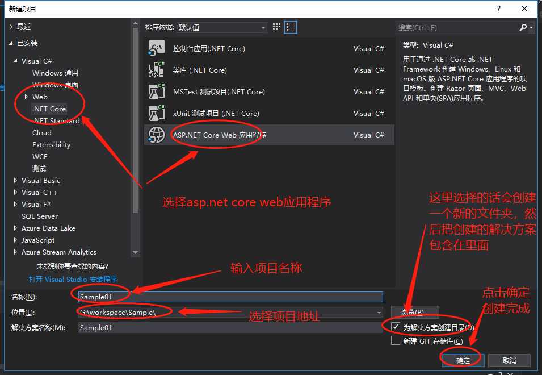Select the Console App (.NET Core) template icon
The image size is (542, 375).
tap(157, 48)
